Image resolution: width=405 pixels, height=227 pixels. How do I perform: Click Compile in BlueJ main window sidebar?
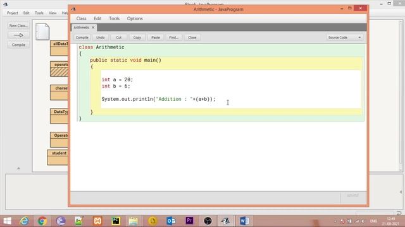(18, 45)
